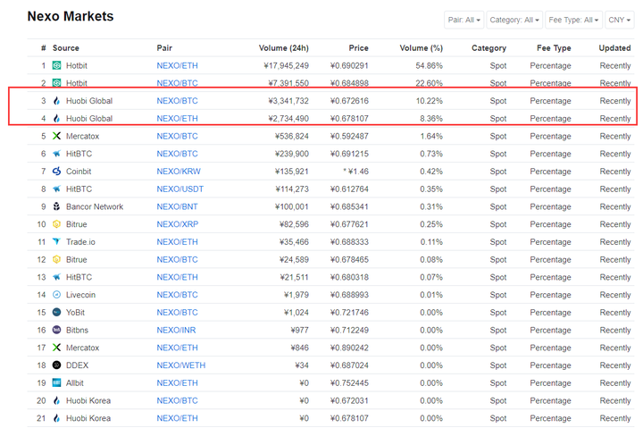Click the Mercatox X icon in row 17
Viewport: 643px width, 428px height.
(x=56, y=348)
